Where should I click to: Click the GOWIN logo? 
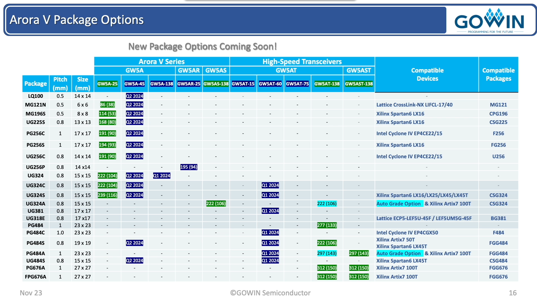(x=489, y=21)
